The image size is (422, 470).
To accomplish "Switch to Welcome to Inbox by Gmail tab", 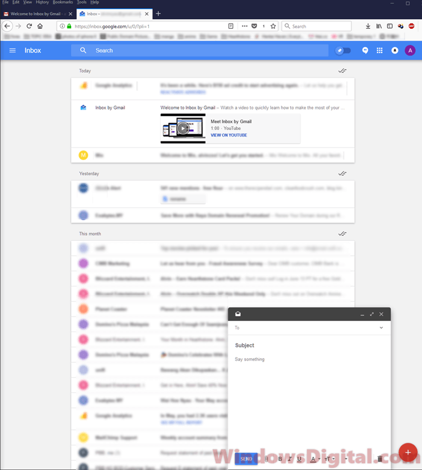I will 36,14.
